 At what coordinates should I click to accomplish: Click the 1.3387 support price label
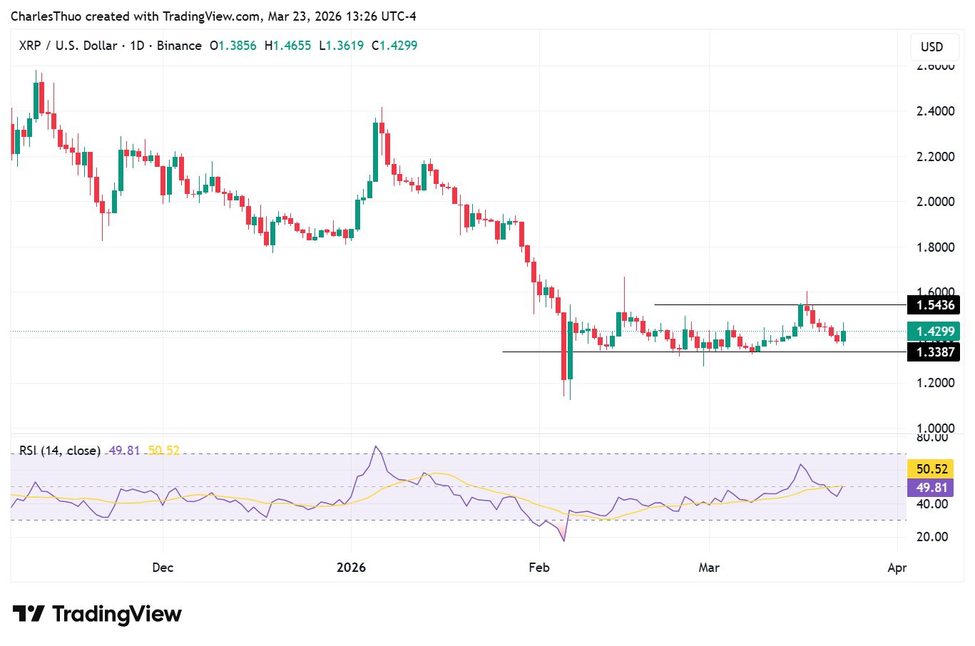932,352
